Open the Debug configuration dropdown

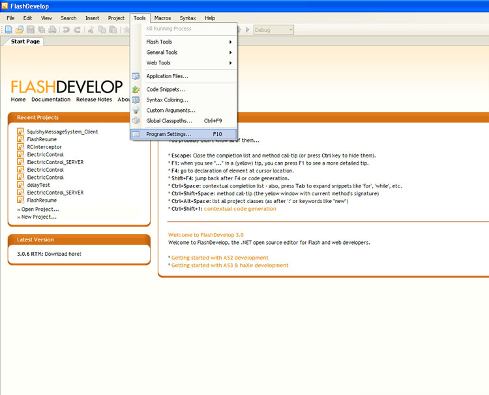[273, 30]
